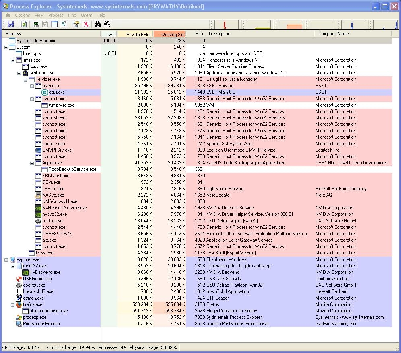Click the PrintScreenPro.exe icon
The image size is (401, 353).
[x=19, y=324]
